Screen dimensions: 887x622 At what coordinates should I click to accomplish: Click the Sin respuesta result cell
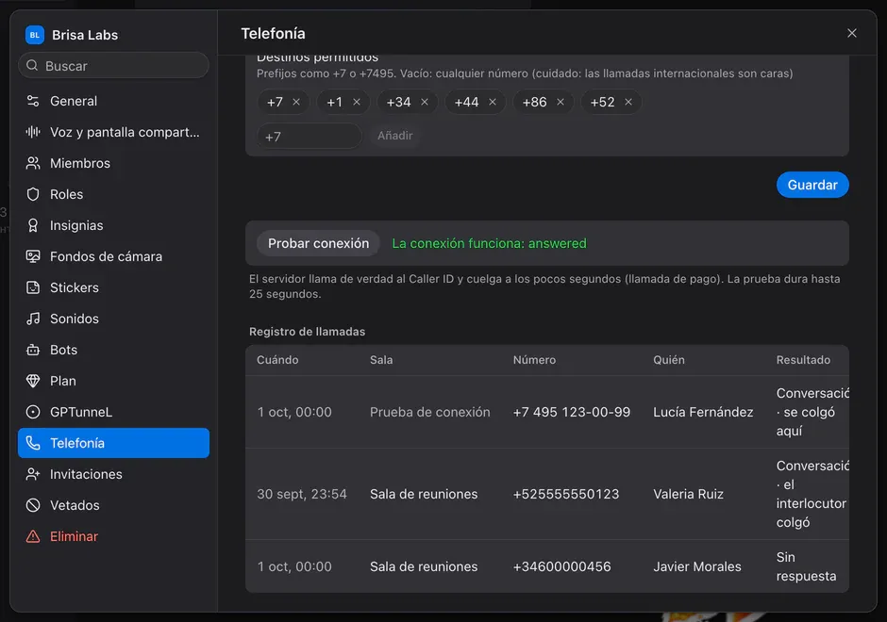pyautogui.click(x=806, y=566)
